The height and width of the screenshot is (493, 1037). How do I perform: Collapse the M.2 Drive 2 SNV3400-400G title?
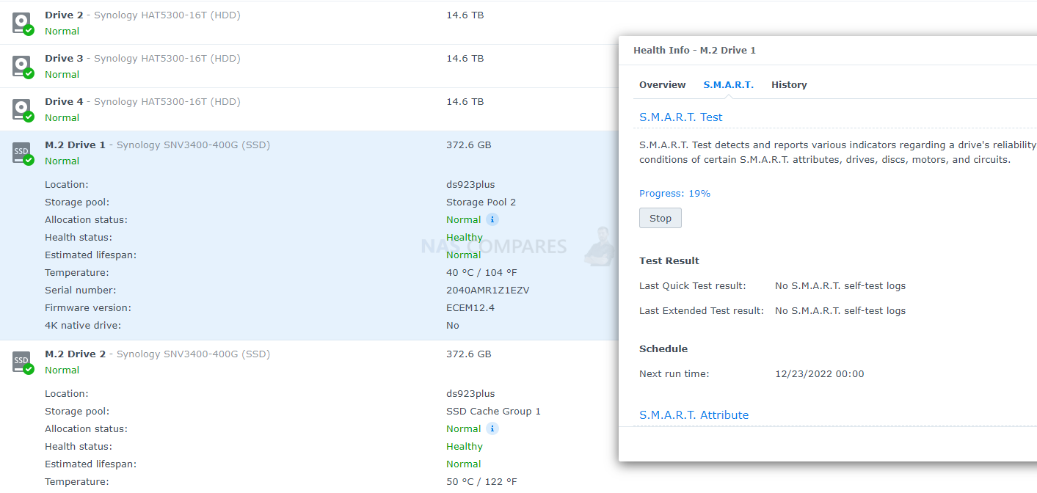[157, 354]
